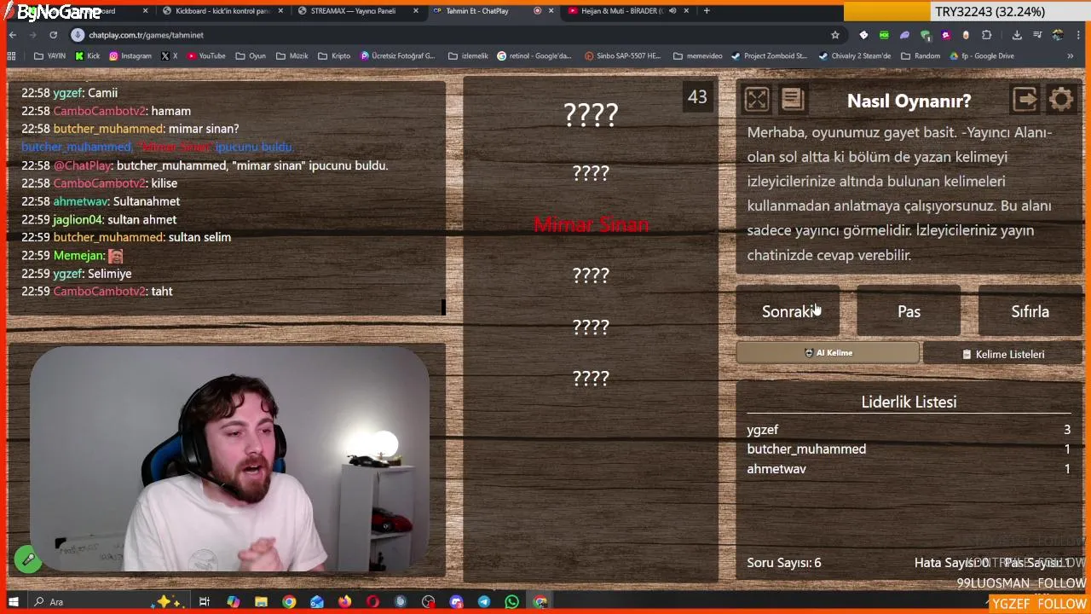Open the browser downloads icon

point(1017,35)
